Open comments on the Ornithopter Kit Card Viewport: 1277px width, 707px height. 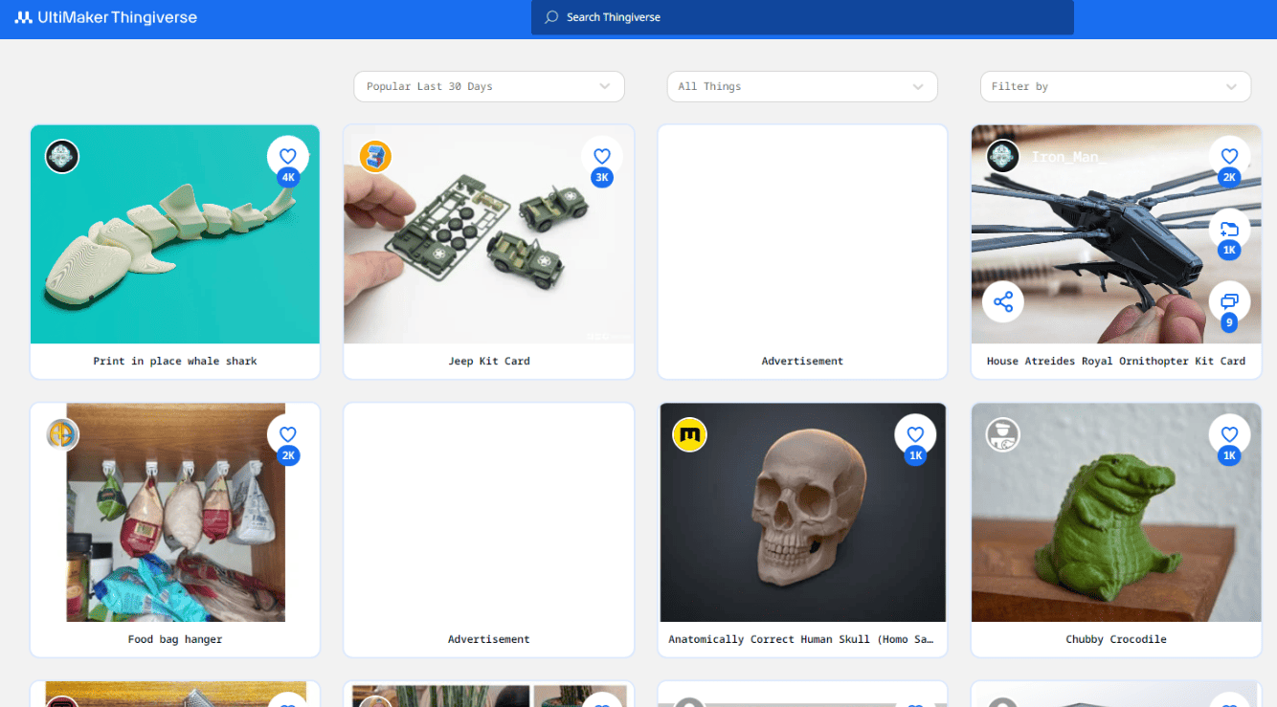click(1229, 302)
